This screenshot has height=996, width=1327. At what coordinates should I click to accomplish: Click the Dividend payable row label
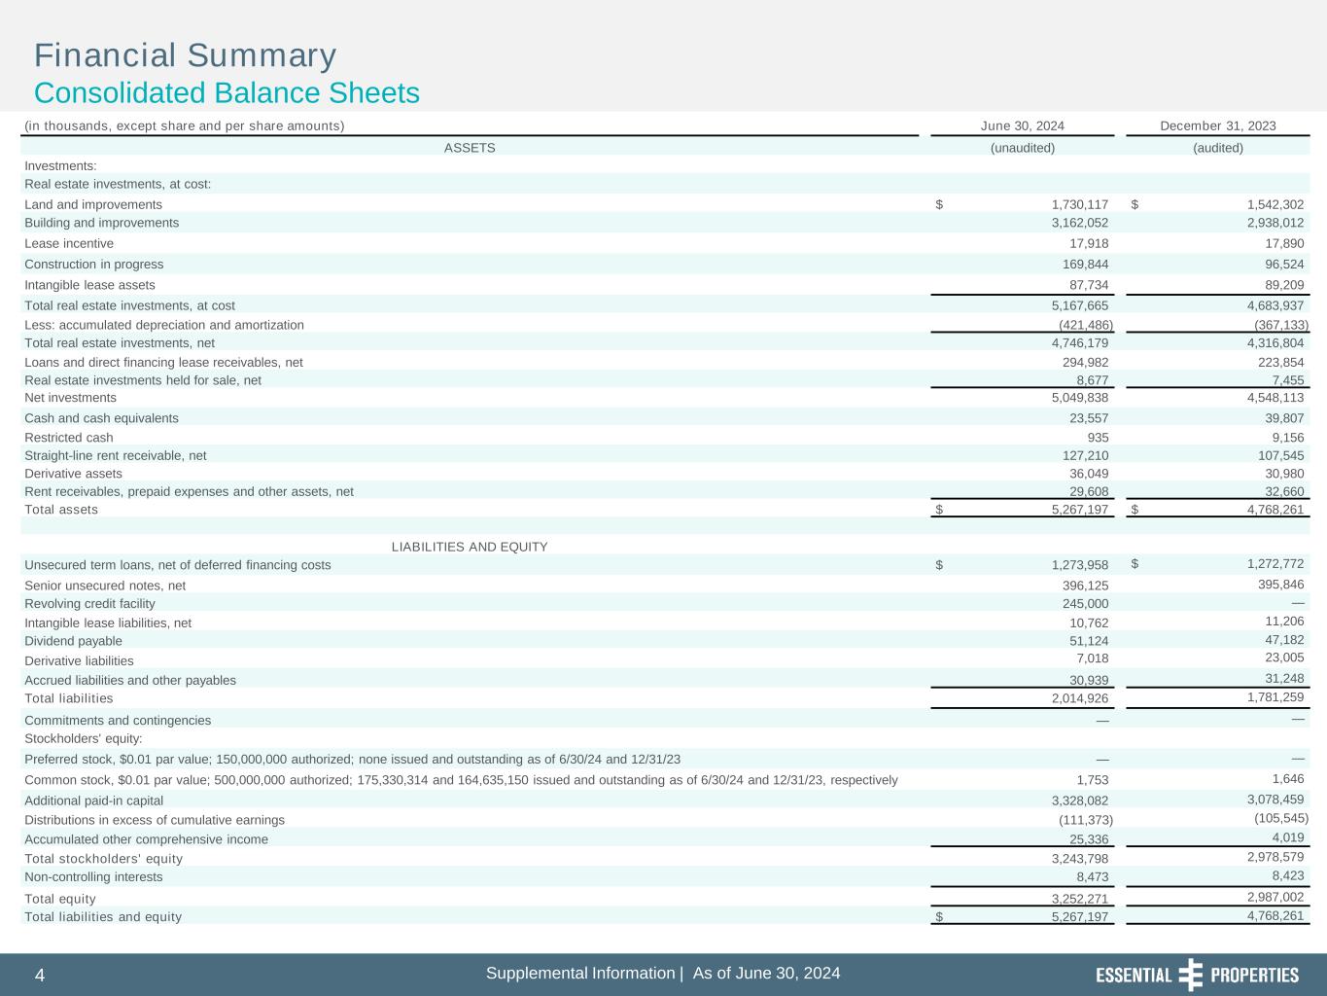74,641
